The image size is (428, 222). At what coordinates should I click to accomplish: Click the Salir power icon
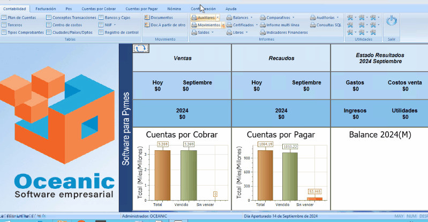392,21
